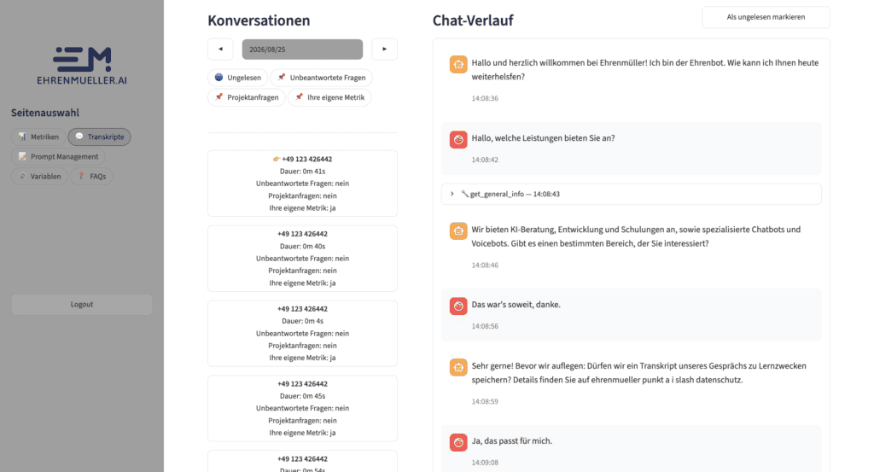Image resolution: width=874 pixels, height=472 pixels.
Task: Click message 'Ja, das passt für mich.'
Action: pos(512,440)
